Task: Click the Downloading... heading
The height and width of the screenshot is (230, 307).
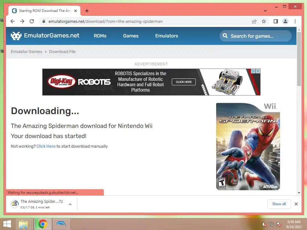Action: coord(45,111)
